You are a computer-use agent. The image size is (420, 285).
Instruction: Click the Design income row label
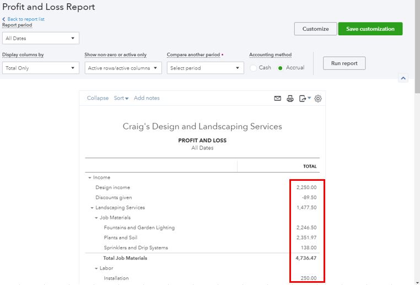click(x=113, y=187)
